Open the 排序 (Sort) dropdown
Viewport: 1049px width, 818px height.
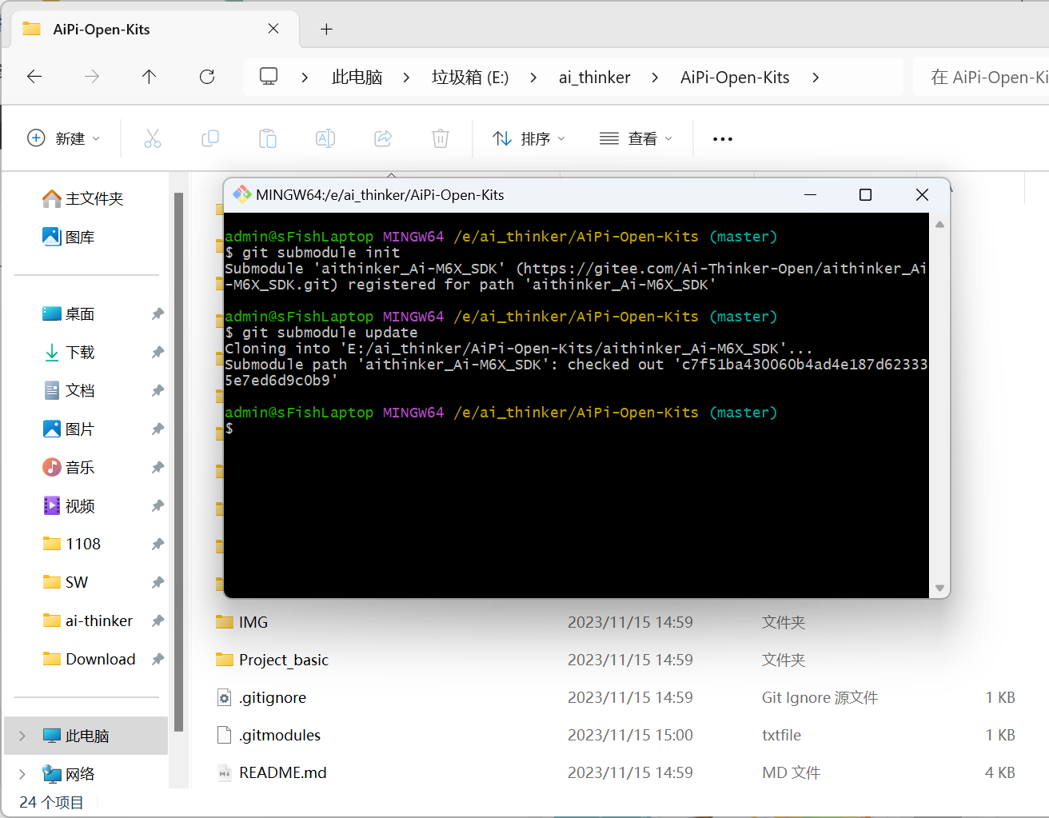click(529, 138)
